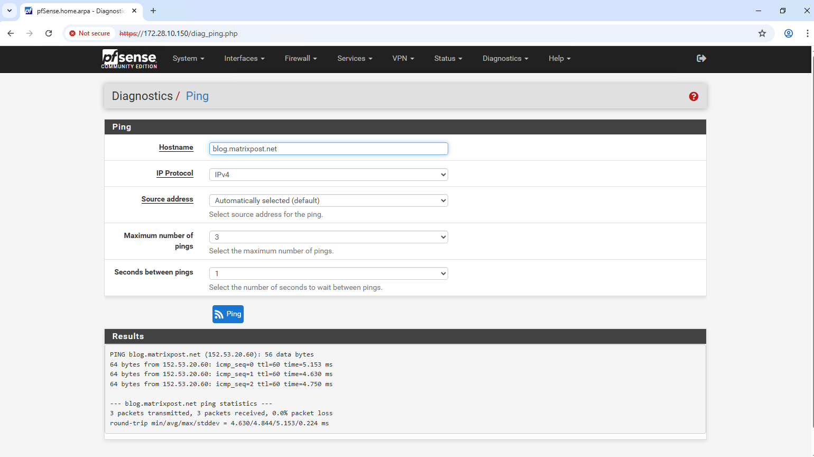Bookmark this page with the star icon
The image size is (814, 457).
pyautogui.click(x=762, y=33)
